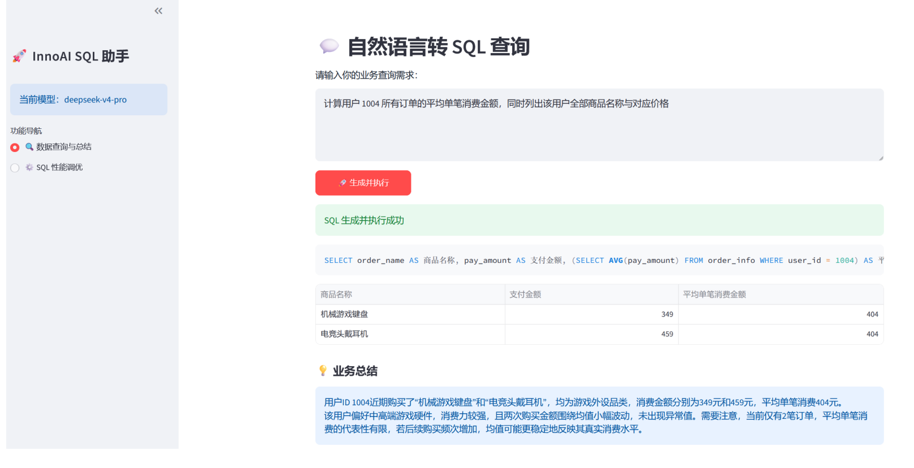914x468 pixels.
Task: Click the 业务总结 section heading
Action: click(355, 371)
